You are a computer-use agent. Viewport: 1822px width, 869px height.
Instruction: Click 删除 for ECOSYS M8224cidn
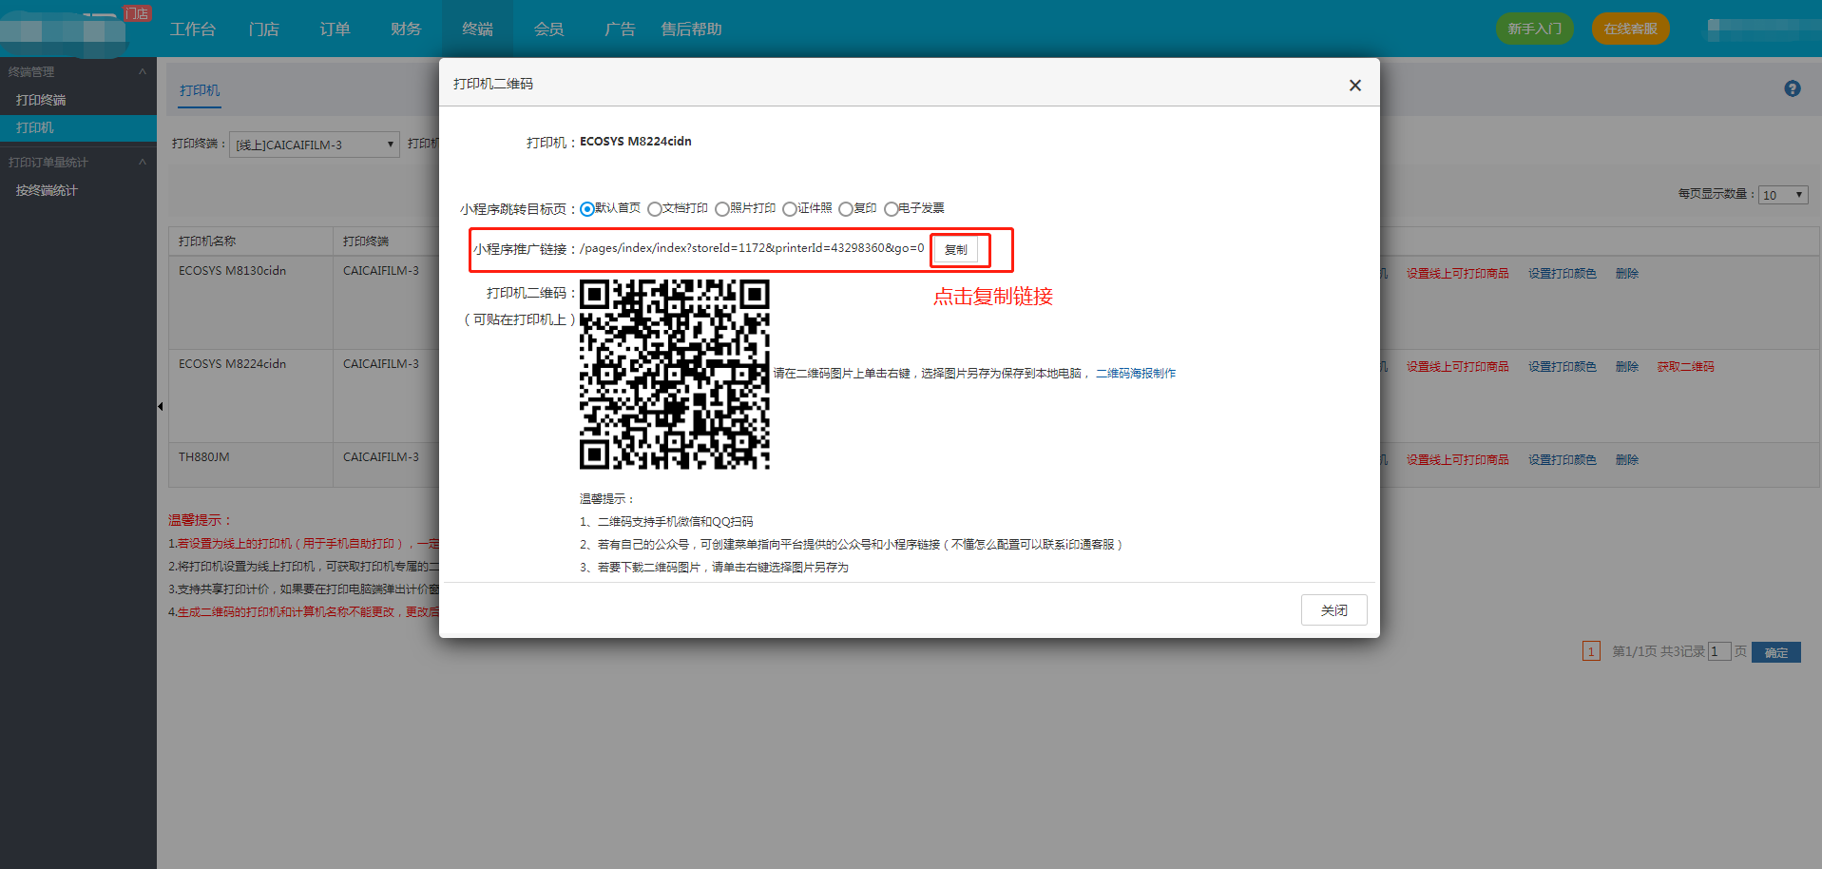click(x=1626, y=367)
